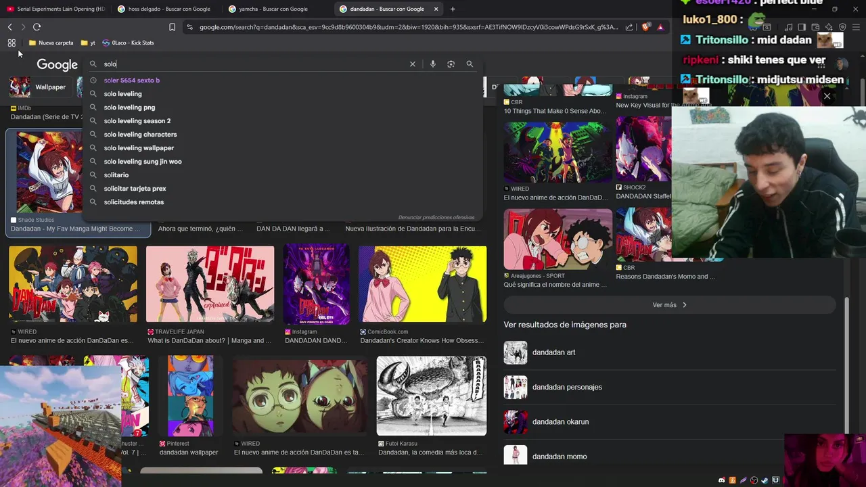Select suggestion 'soler 5654 sexto b'
Image resolution: width=866 pixels, height=487 pixels.
point(283,80)
